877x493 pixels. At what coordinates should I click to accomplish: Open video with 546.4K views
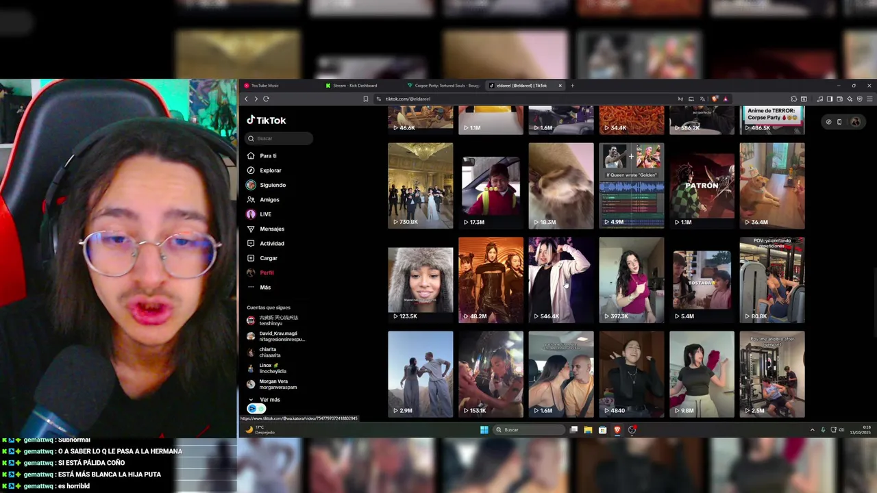coord(561,280)
